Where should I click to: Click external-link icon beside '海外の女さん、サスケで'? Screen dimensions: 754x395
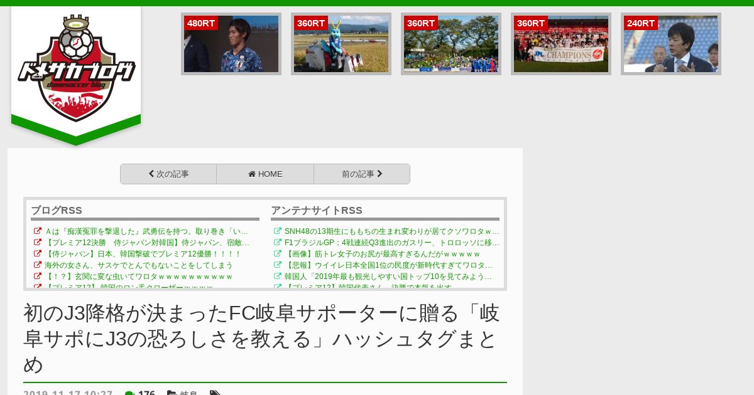pos(38,265)
